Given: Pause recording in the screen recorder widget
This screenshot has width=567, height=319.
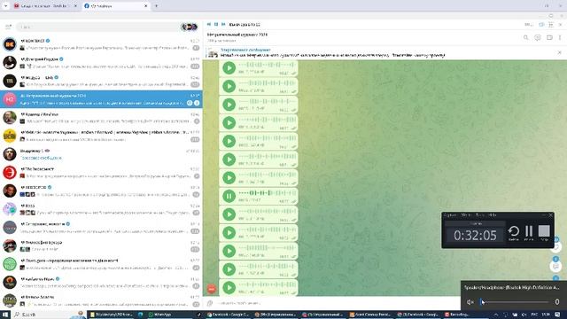Looking at the screenshot, I should (529, 232).
